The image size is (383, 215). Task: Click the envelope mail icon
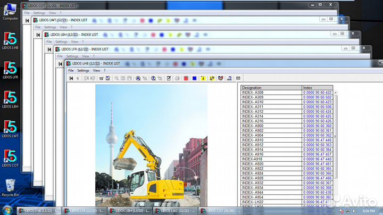click(x=238, y=78)
